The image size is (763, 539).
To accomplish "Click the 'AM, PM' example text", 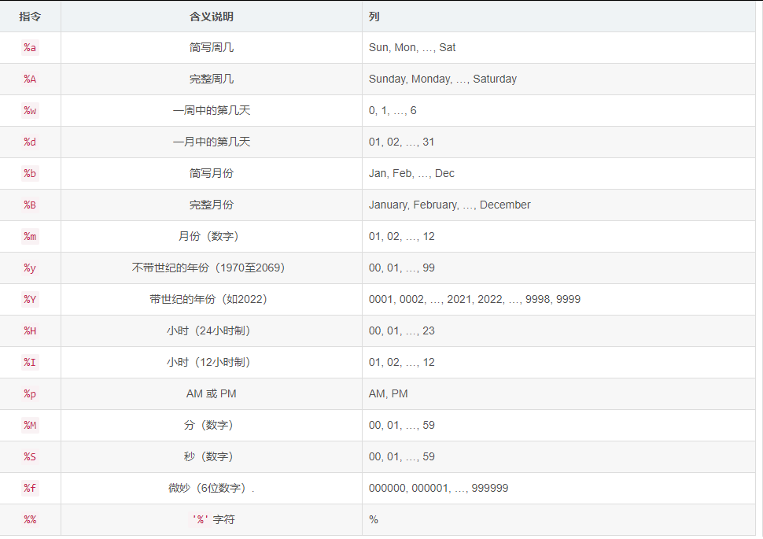I will pos(388,393).
